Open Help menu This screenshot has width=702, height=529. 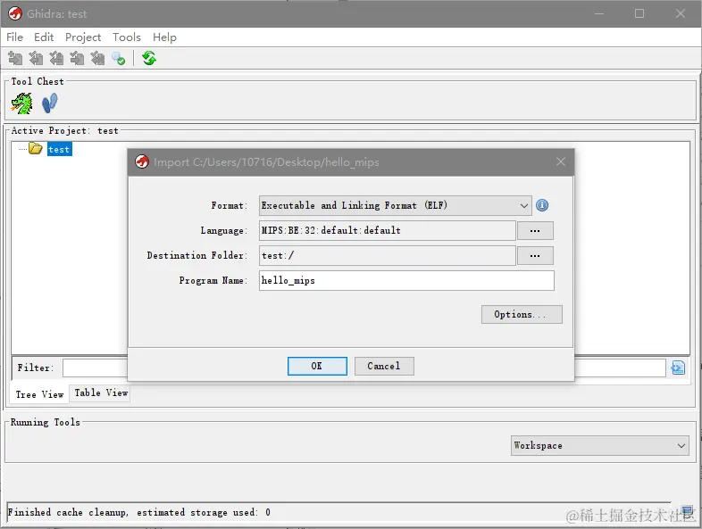coord(164,37)
